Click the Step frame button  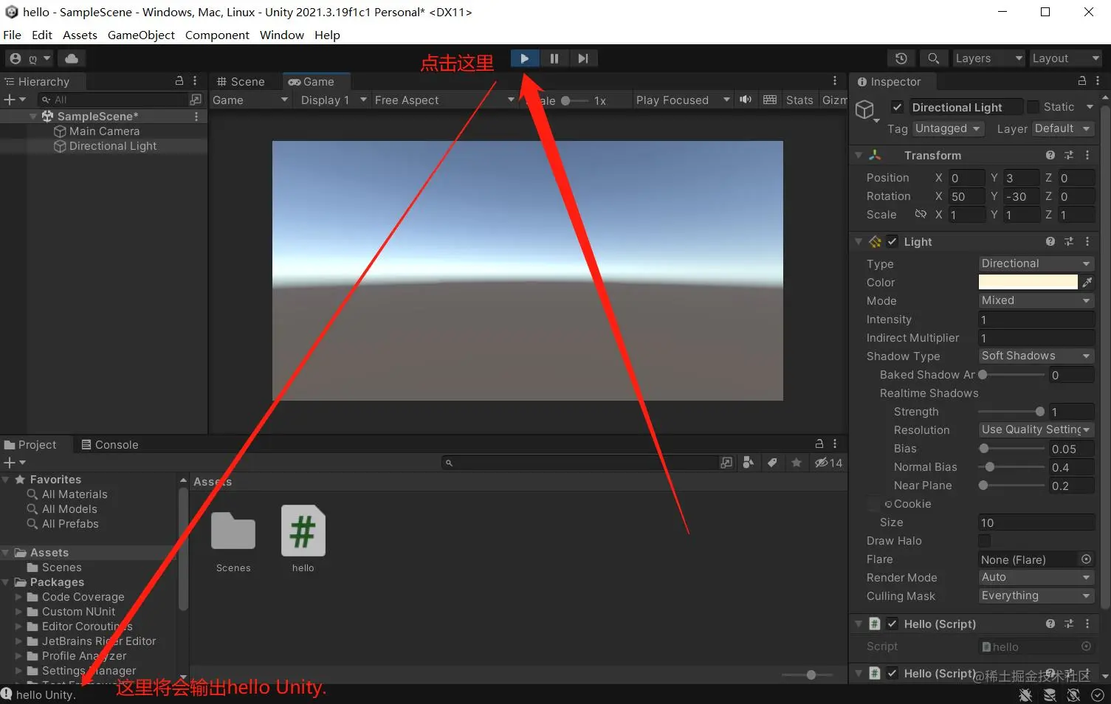point(583,58)
